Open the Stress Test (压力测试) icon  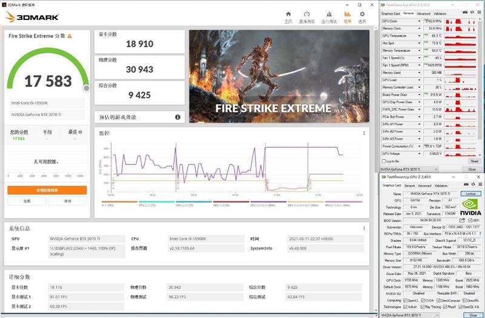coord(328,15)
